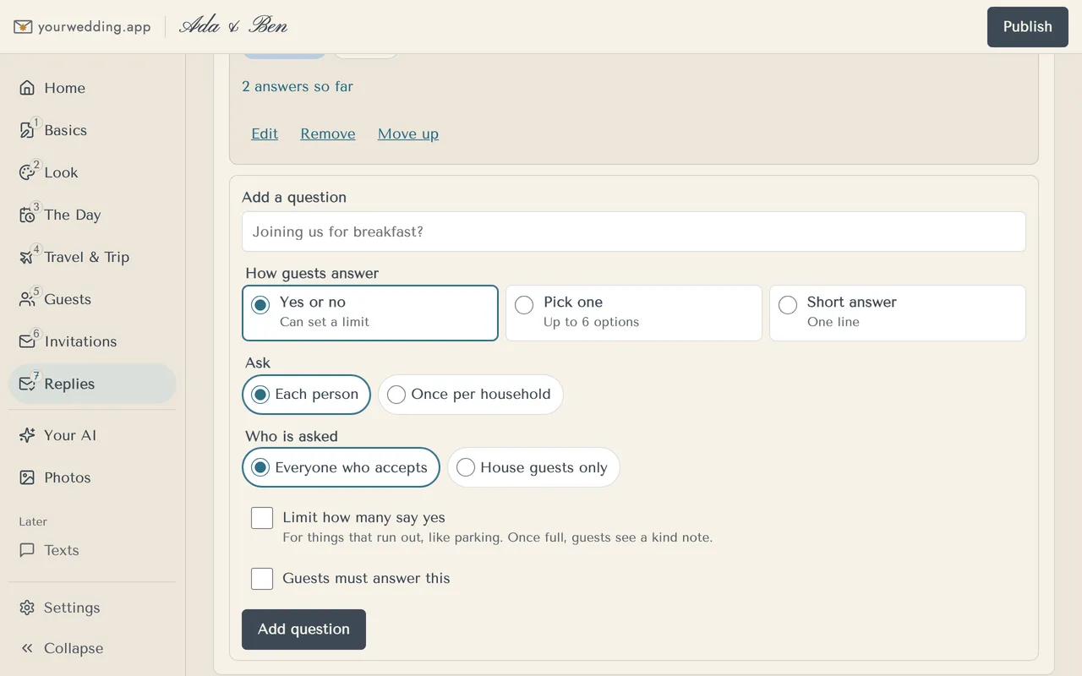Click the Invitations envelope icon

(27, 341)
